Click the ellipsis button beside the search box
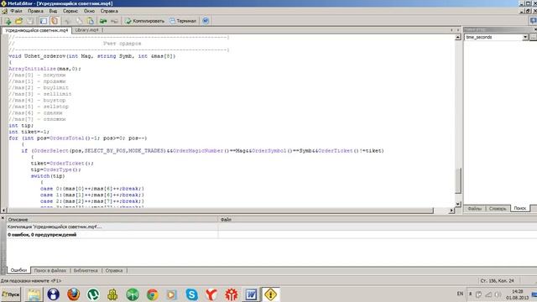Screen dimensions: 537x302 pyautogui.click(x=533, y=37)
